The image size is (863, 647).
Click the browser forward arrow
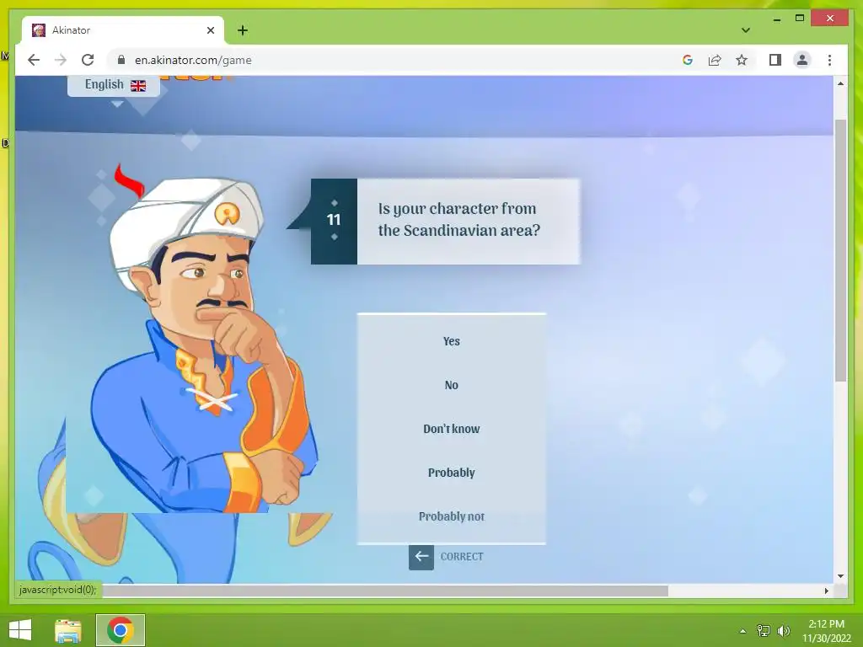tap(61, 60)
